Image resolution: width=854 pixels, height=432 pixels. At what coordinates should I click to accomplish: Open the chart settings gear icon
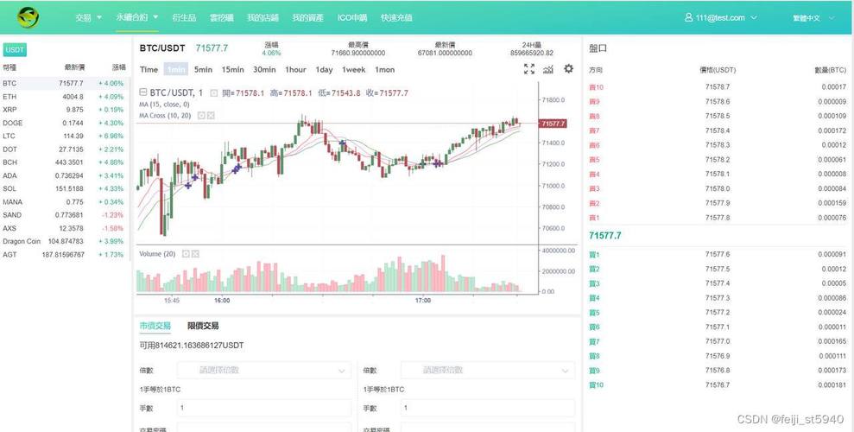[x=568, y=68]
